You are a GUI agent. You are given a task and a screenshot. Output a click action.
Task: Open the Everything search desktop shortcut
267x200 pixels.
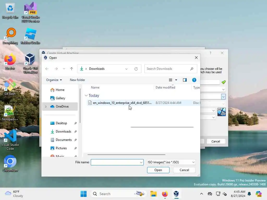[10, 36]
